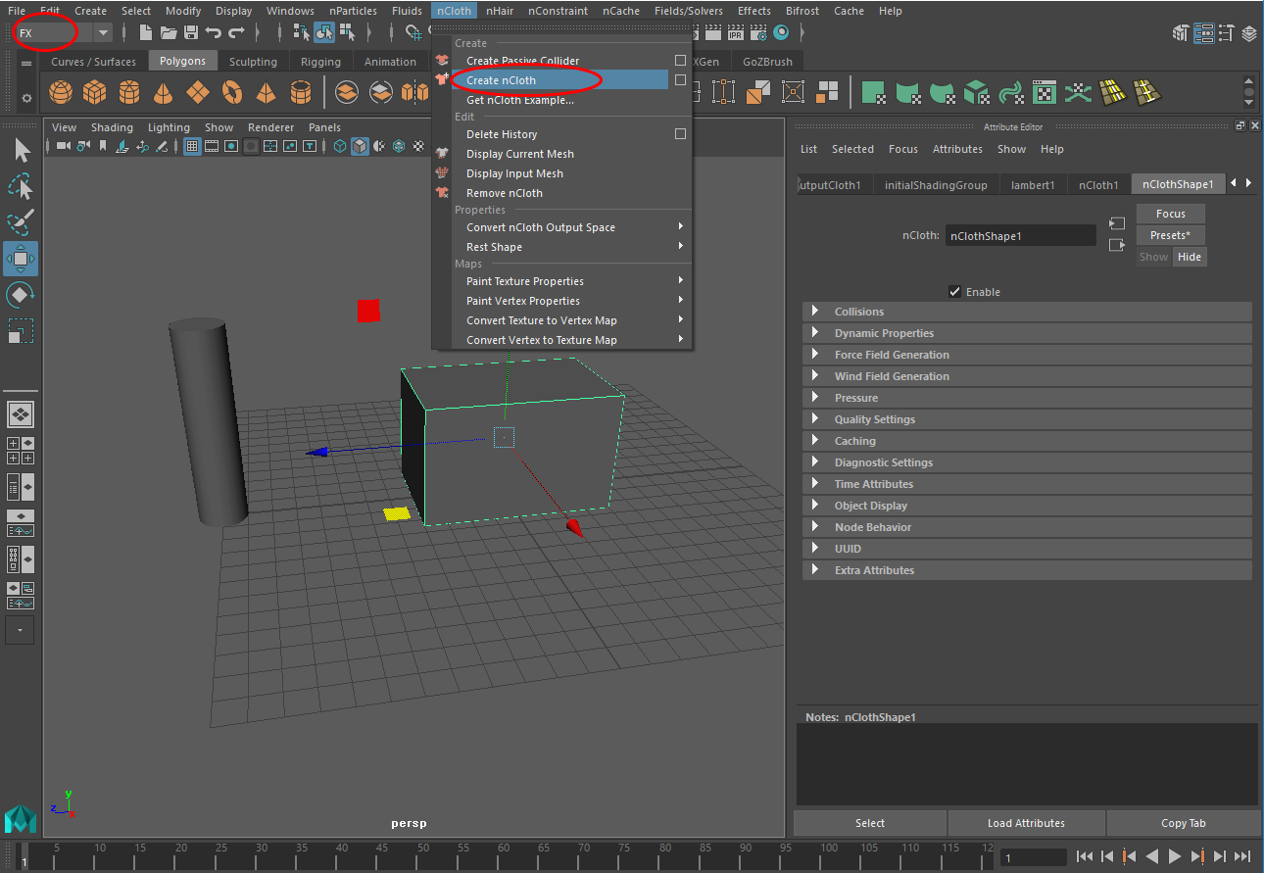Click the Select button at bottom
1264x873 pixels.
(x=870, y=823)
